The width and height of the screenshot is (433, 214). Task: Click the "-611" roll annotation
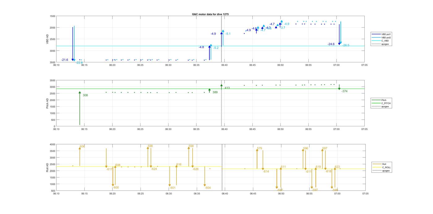click(308, 172)
